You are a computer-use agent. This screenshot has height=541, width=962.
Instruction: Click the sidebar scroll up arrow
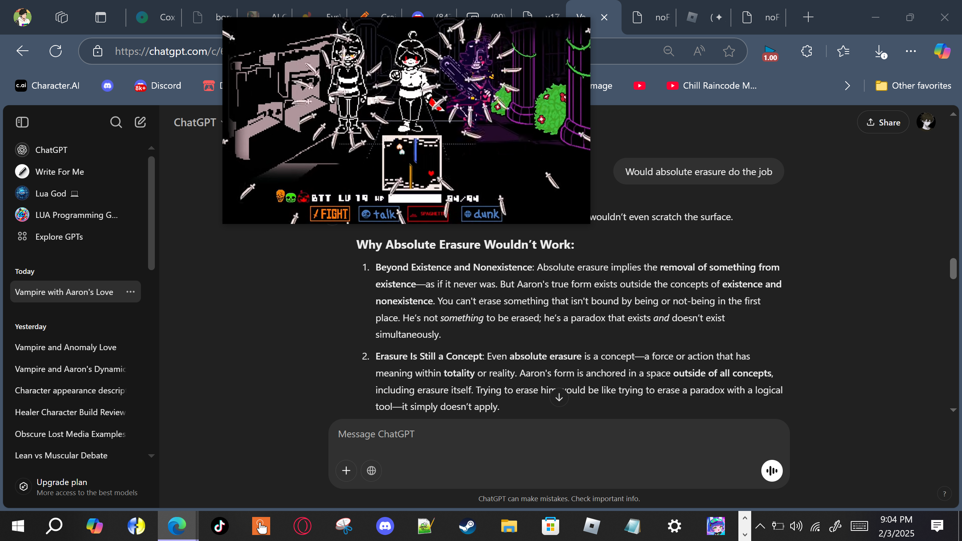click(151, 148)
